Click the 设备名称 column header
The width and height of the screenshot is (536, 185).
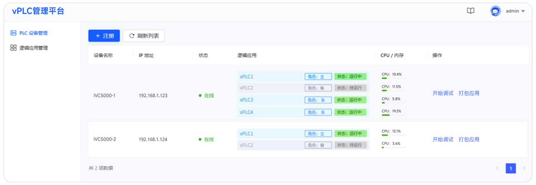point(103,55)
